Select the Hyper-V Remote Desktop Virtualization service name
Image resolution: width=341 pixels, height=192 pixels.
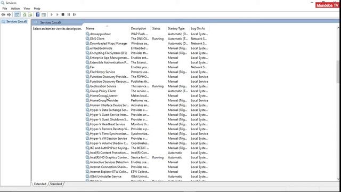pyautogui.click(x=109, y=129)
